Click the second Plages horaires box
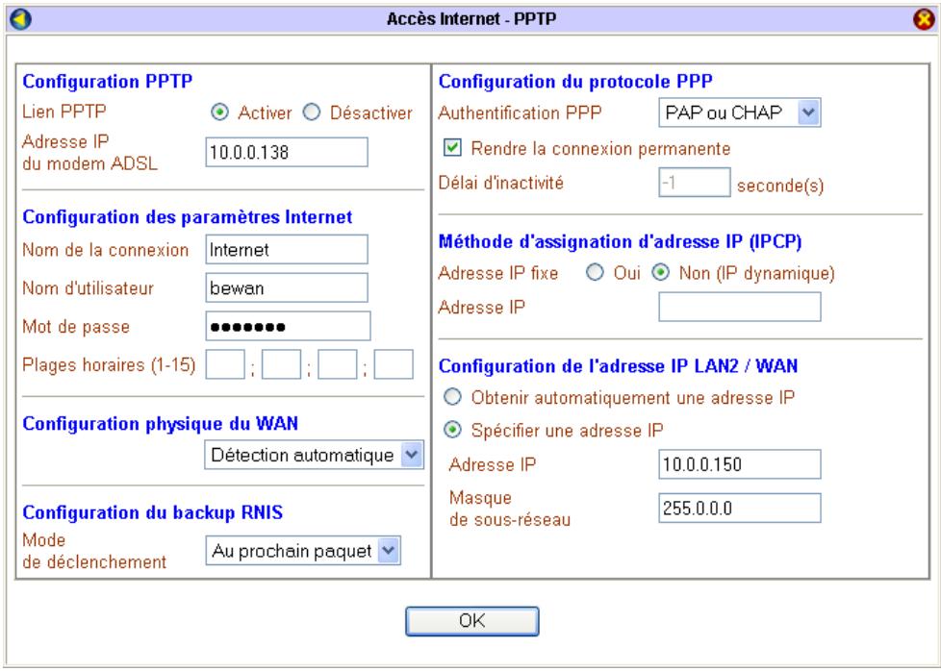Screen dimensions: 941x671 click(x=282, y=364)
